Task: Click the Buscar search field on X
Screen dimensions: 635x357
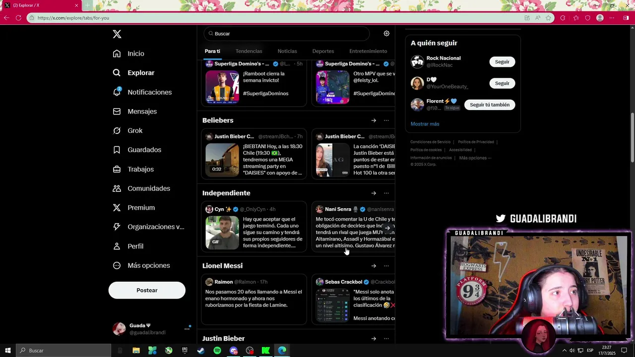Action: (x=287, y=34)
